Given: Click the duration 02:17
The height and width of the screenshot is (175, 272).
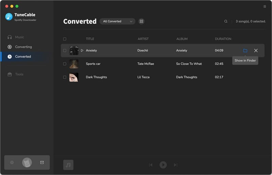Looking at the screenshot, I should [219, 77].
